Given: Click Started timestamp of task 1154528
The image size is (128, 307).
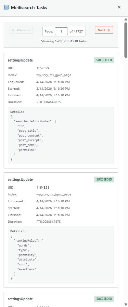Looking at the screenshot, I should (x=53, y=208).
